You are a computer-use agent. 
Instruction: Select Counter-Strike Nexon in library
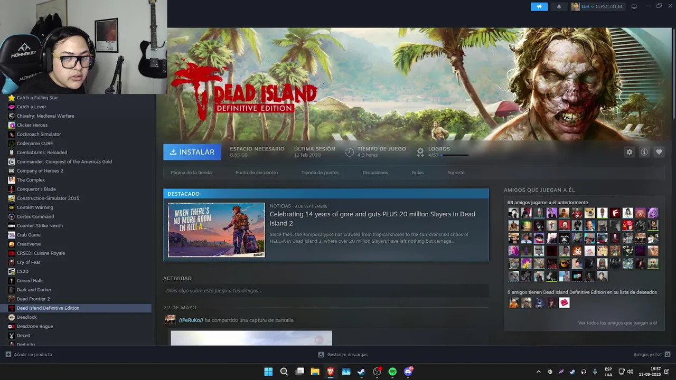pos(40,226)
